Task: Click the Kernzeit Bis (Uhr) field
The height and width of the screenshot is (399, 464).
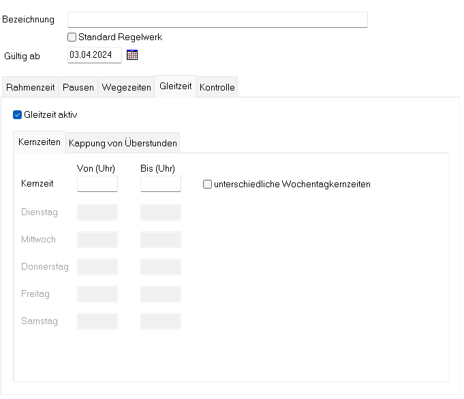Action: (x=160, y=184)
